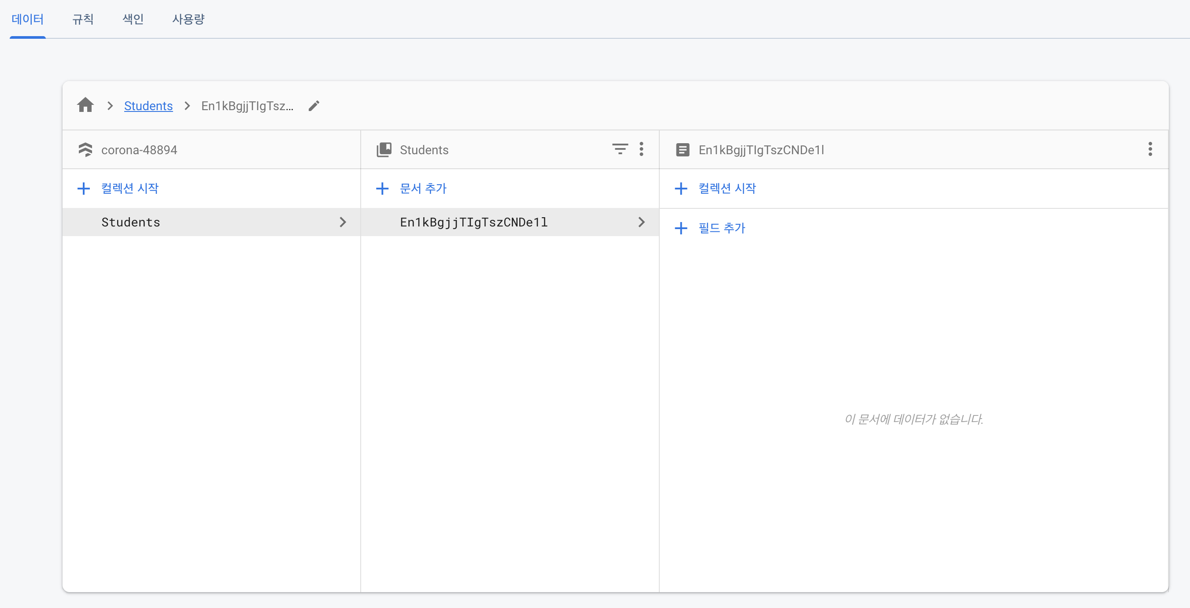Click the pencil icon to edit the path
The width and height of the screenshot is (1190, 608).
point(314,106)
